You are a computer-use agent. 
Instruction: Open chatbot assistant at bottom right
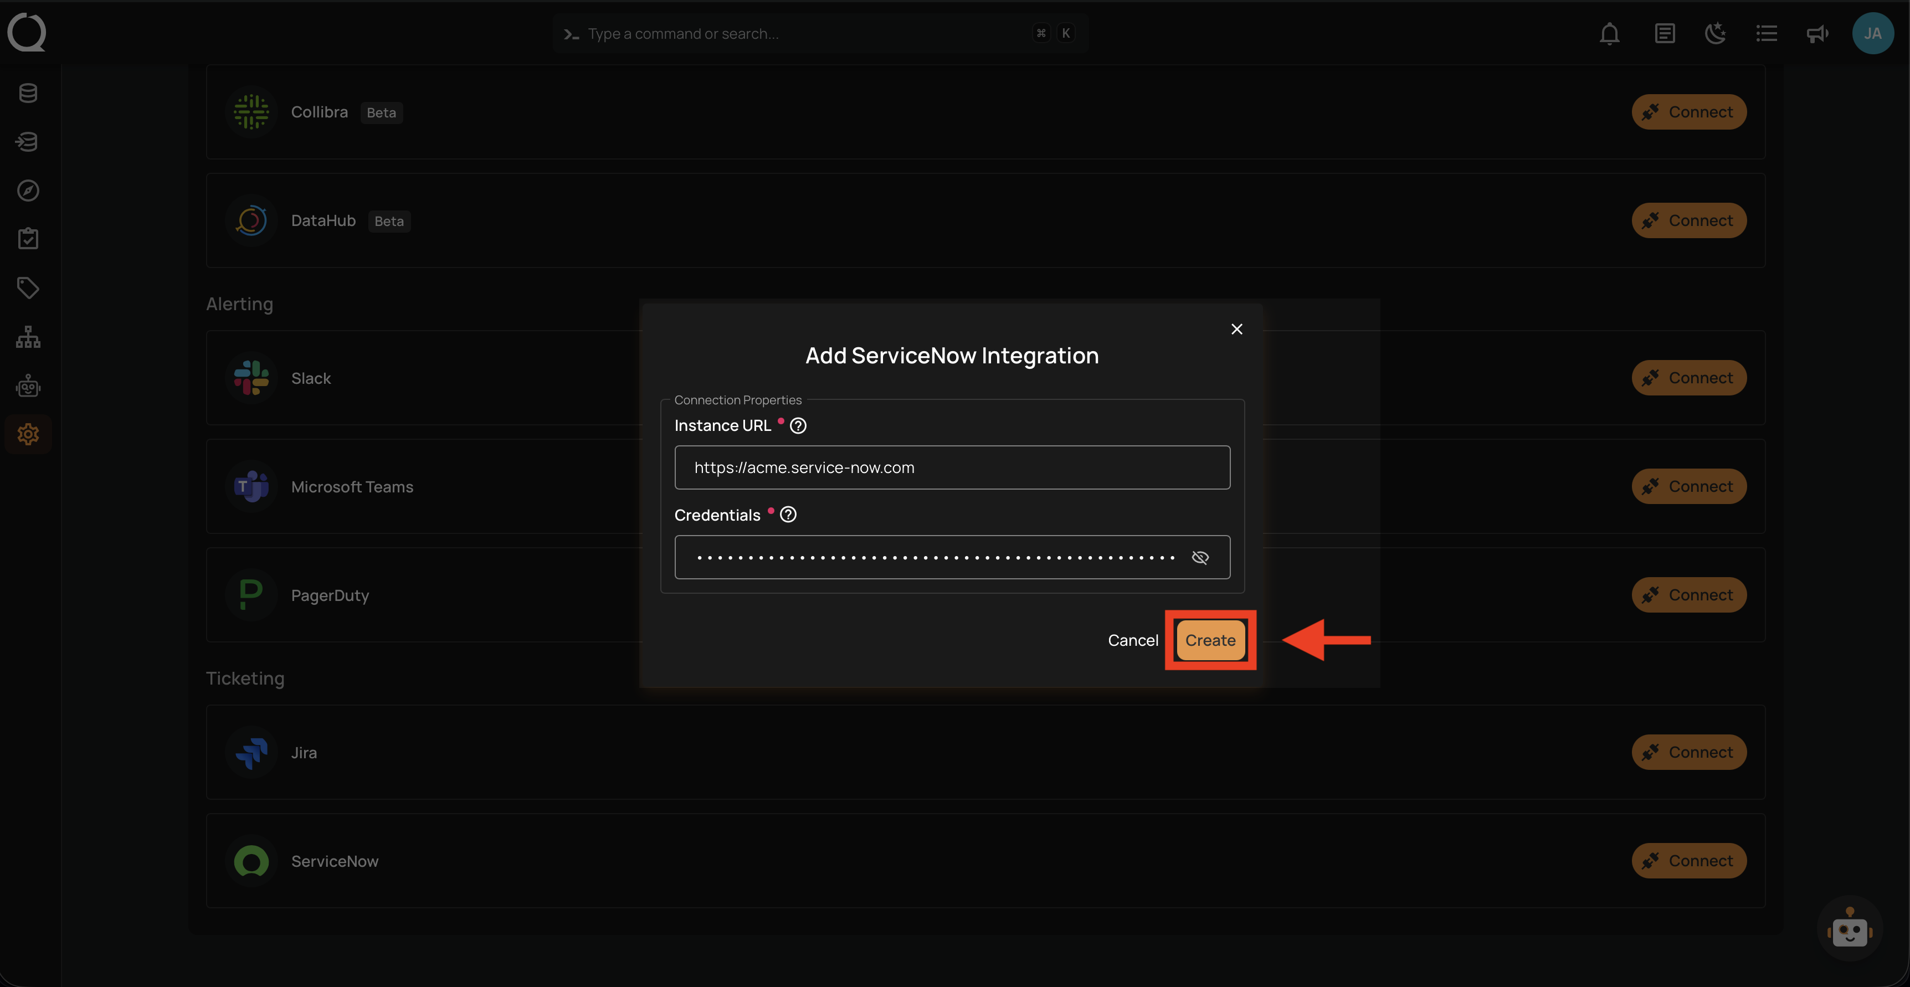[1849, 929]
